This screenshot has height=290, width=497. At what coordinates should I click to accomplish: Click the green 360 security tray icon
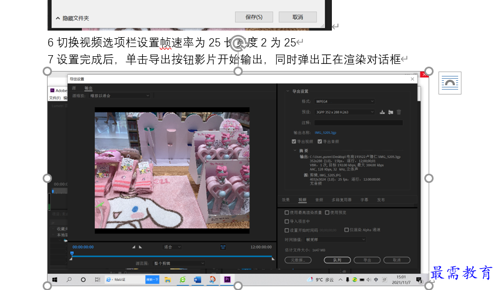354,280
